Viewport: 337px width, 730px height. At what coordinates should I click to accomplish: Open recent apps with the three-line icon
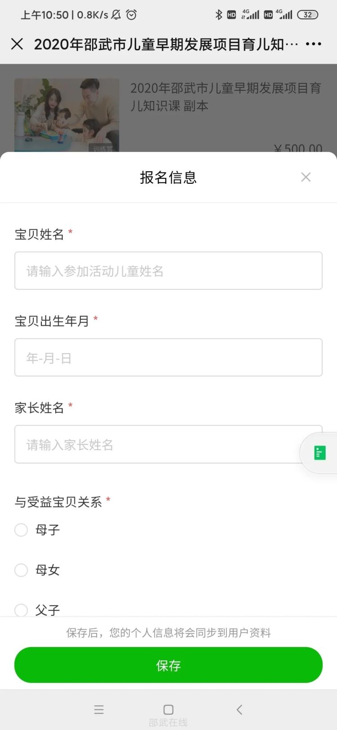(99, 710)
